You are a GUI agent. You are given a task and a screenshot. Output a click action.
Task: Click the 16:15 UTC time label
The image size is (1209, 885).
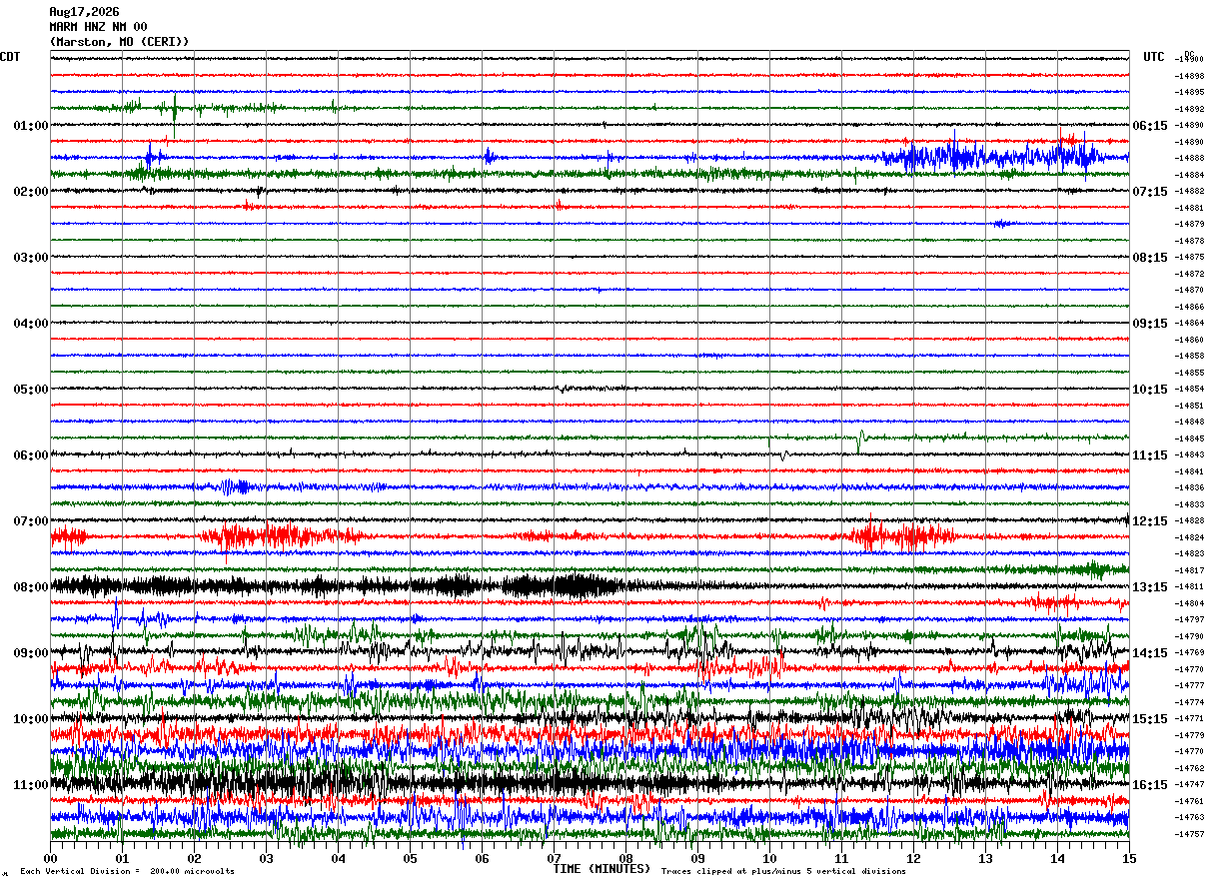click(x=1150, y=785)
